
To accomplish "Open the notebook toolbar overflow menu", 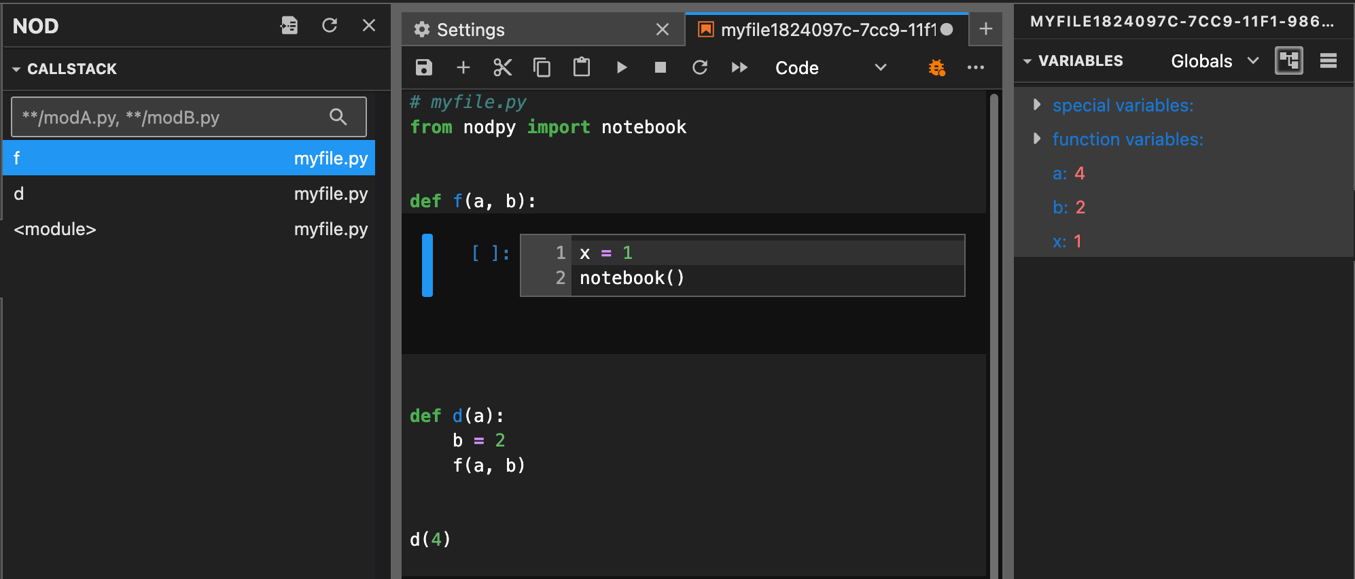I will tap(976, 67).
